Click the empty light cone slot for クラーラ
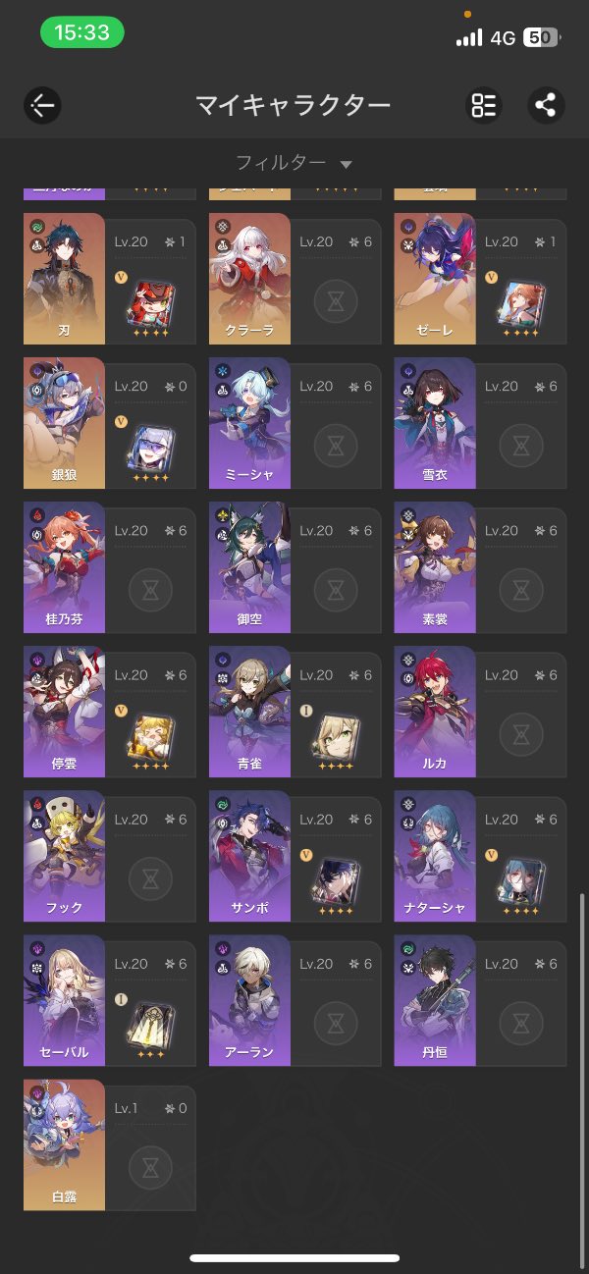Image resolution: width=589 pixels, height=1274 pixels. click(x=336, y=301)
